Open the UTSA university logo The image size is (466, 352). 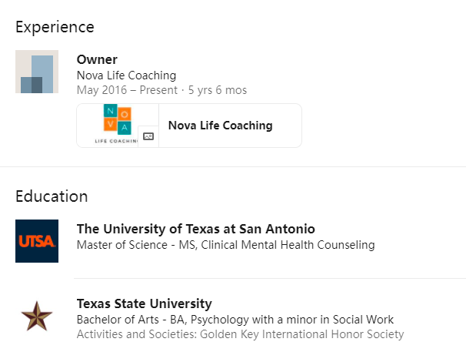[37, 241]
